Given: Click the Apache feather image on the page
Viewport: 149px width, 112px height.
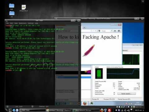Looking at the screenshot, I should pyautogui.click(x=89, y=50).
